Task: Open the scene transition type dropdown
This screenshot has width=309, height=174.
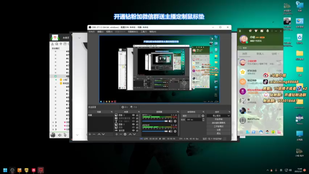Action: tap(191, 116)
